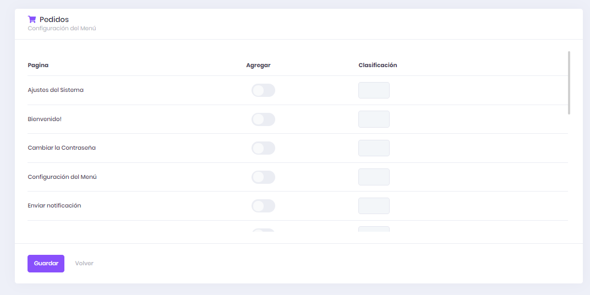The width and height of the screenshot is (590, 295).
Task: Click the Pedidos shopping cart icon
Action: pyautogui.click(x=32, y=19)
